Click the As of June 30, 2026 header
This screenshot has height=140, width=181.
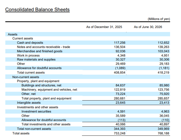pos(148,27)
